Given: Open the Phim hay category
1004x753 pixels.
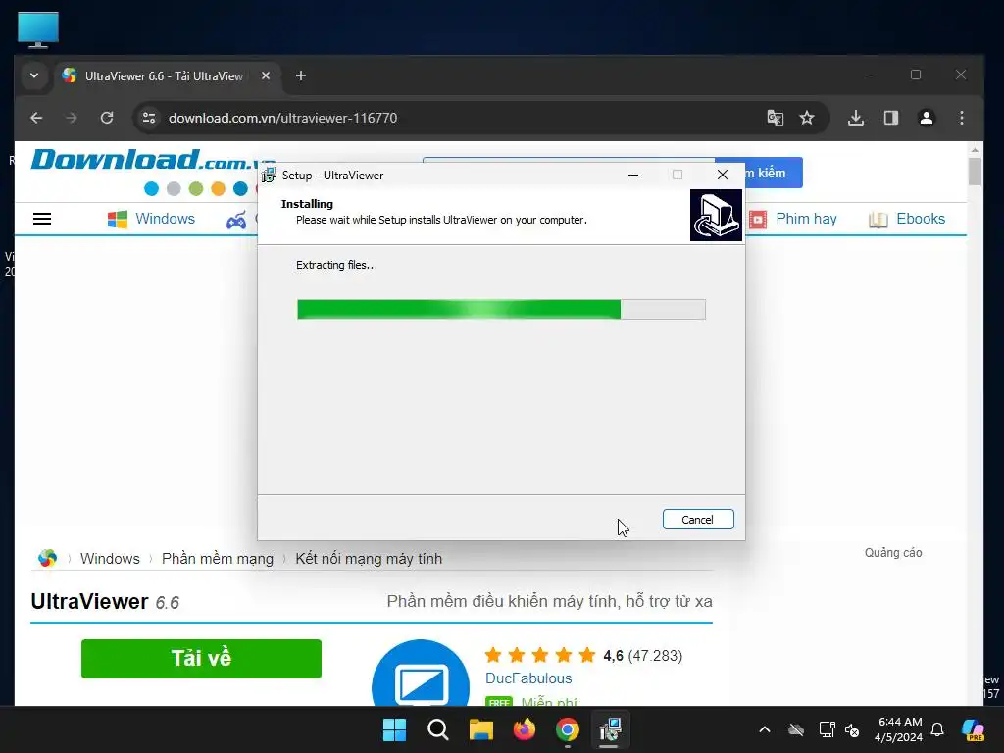Looking at the screenshot, I should (792, 219).
